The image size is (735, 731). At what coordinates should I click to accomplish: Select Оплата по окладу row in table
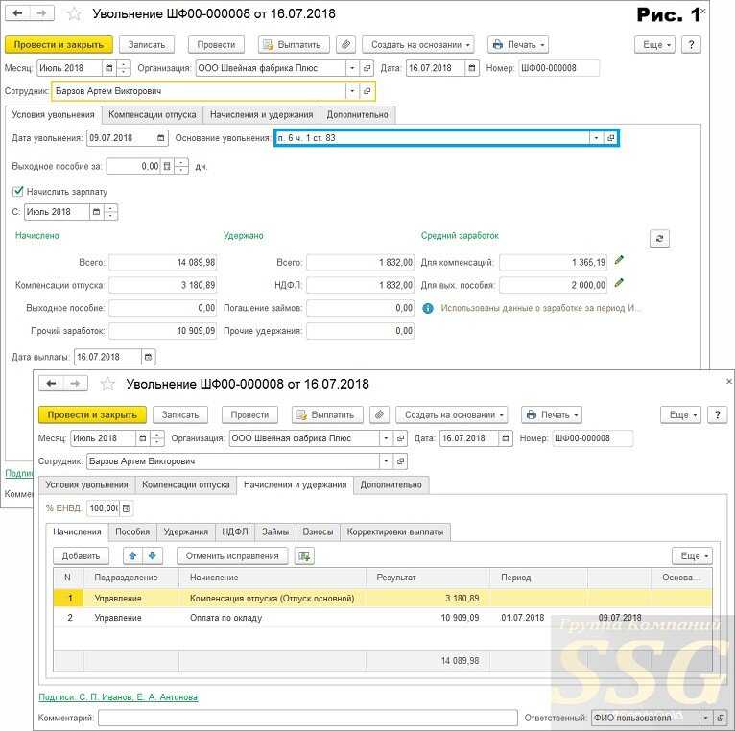[x=383, y=618]
